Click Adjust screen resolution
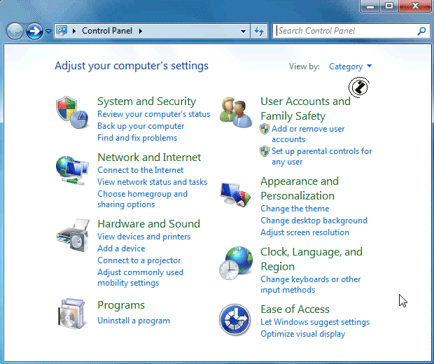The width and height of the screenshot is (434, 364). point(304,232)
